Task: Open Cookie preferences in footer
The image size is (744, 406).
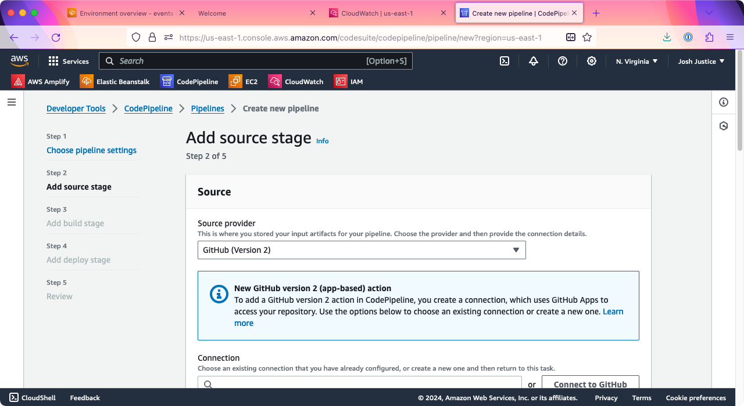Action: pos(696,398)
